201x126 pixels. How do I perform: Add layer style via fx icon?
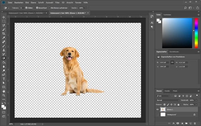[x=174, y=123]
